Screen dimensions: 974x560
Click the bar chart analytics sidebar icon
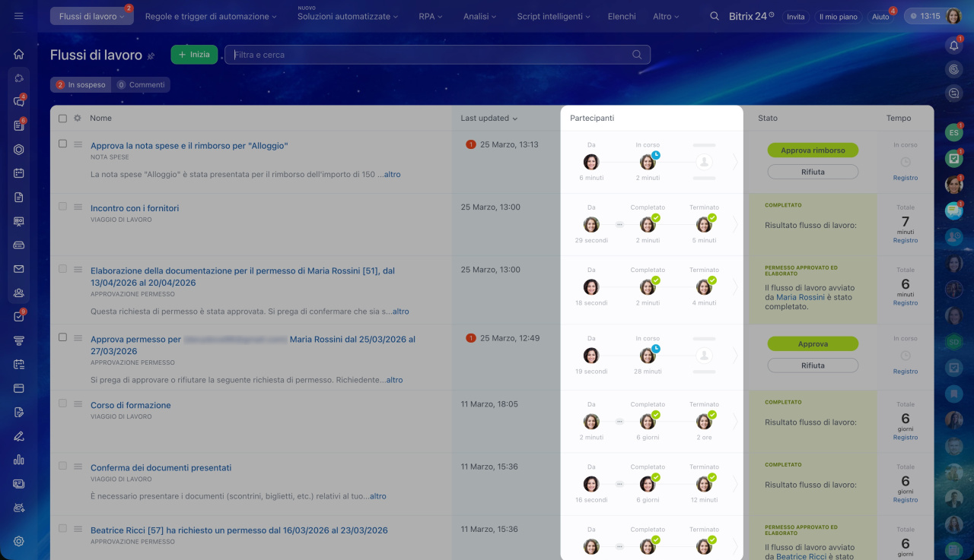click(x=19, y=460)
